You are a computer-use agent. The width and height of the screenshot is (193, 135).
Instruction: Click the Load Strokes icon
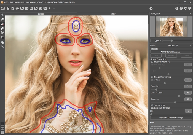point(36,8)
